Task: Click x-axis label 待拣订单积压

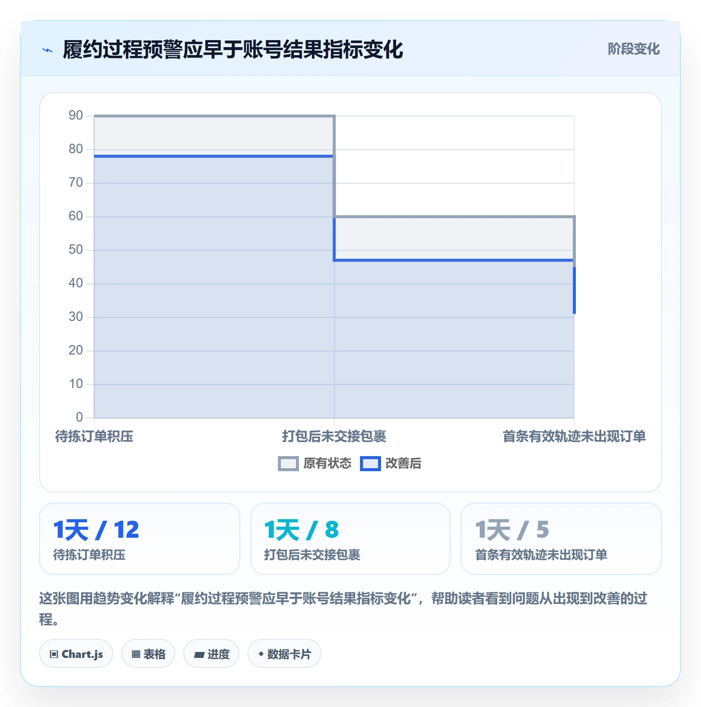Action: click(x=94, y=437)
